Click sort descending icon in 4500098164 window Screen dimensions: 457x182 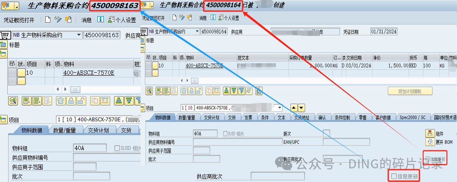234,91
